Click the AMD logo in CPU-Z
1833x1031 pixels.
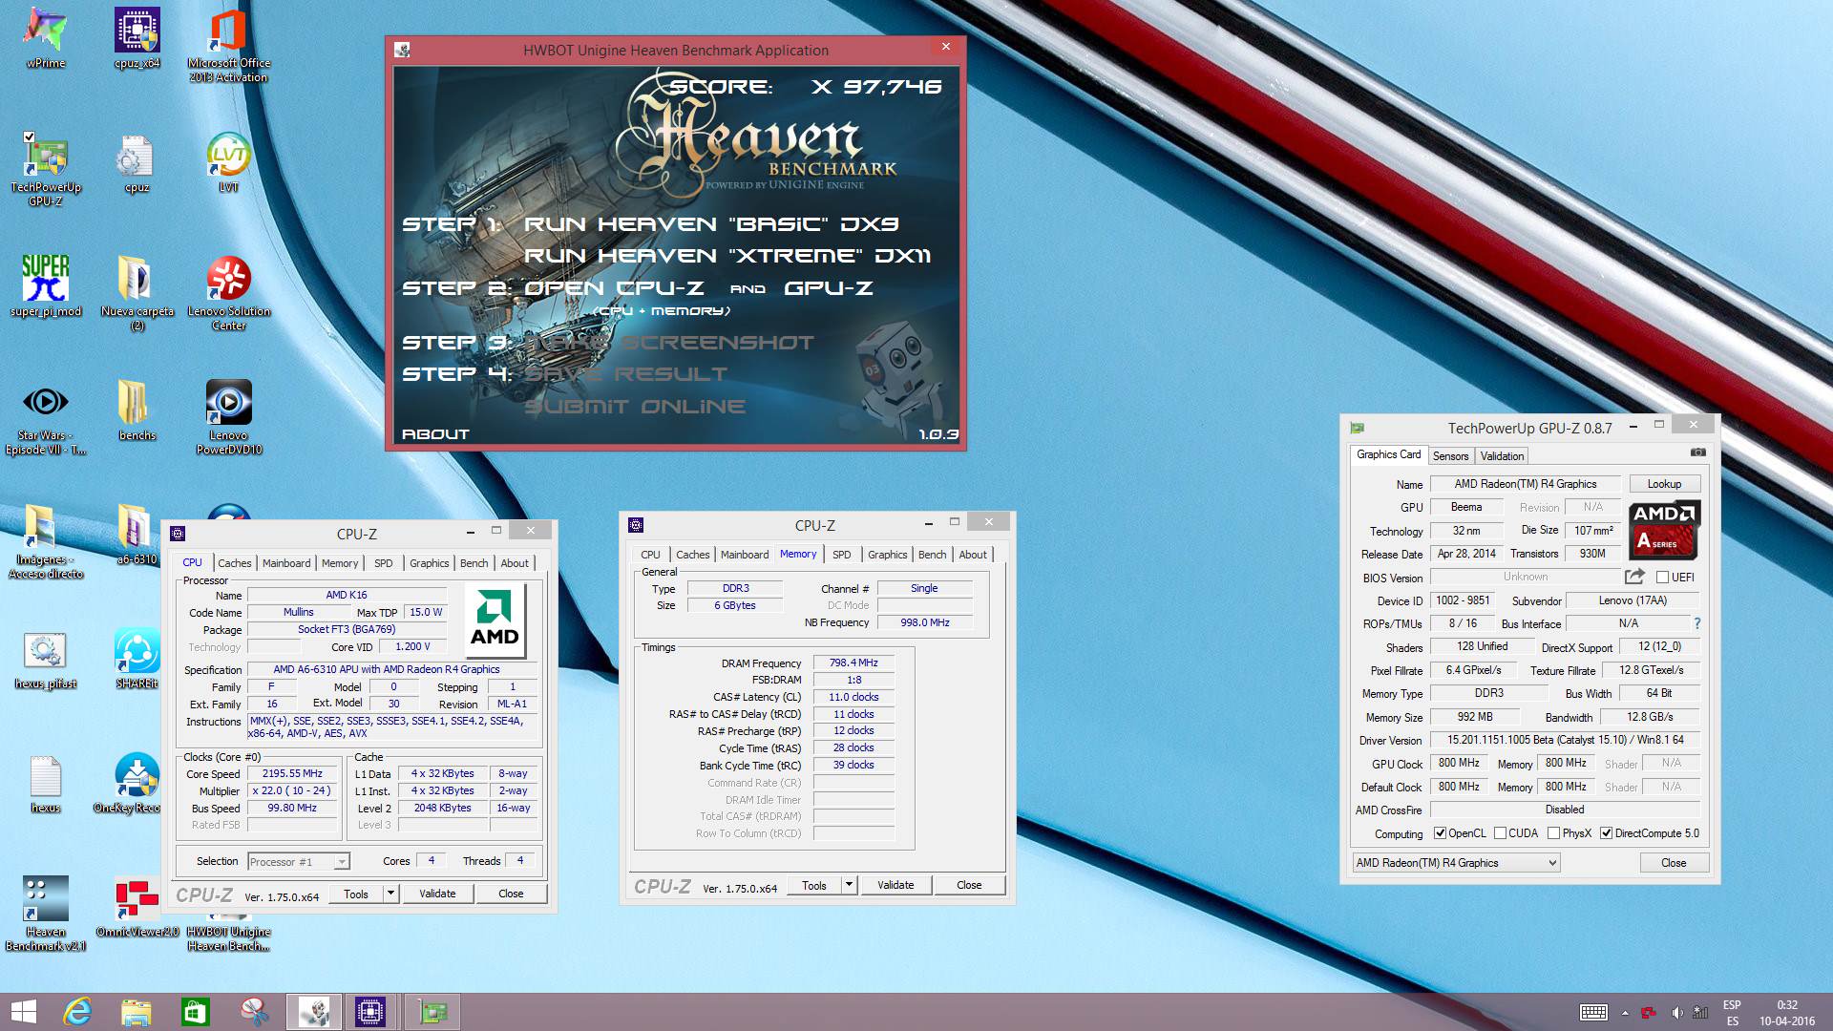tap(495, 621)
